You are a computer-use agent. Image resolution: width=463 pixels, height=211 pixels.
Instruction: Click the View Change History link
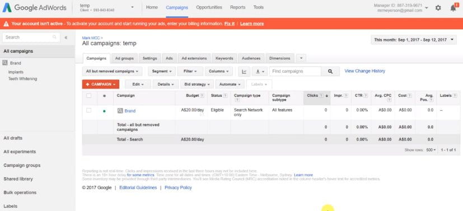364,71
